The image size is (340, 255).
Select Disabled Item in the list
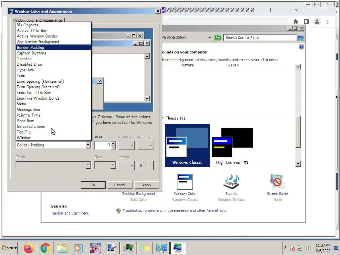point(53,64)
